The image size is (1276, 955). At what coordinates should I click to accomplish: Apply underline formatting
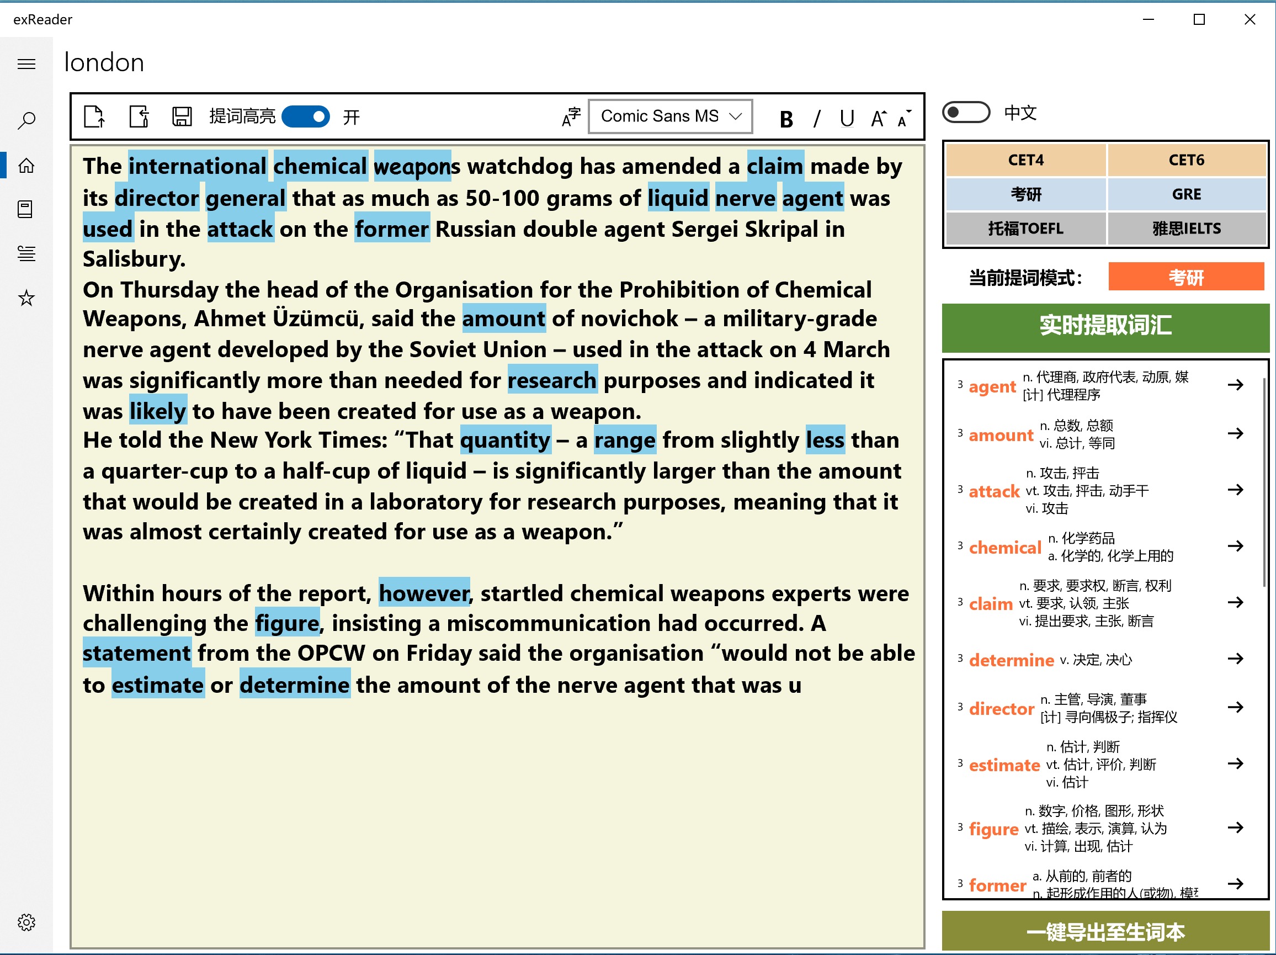pyautogui.click(x=846, y=119)
